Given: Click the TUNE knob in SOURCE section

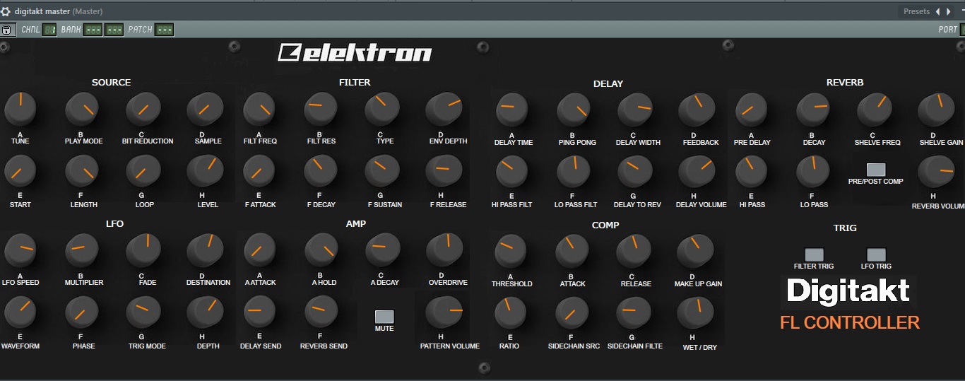Looking at the screenshot, I should click(20, 109).
